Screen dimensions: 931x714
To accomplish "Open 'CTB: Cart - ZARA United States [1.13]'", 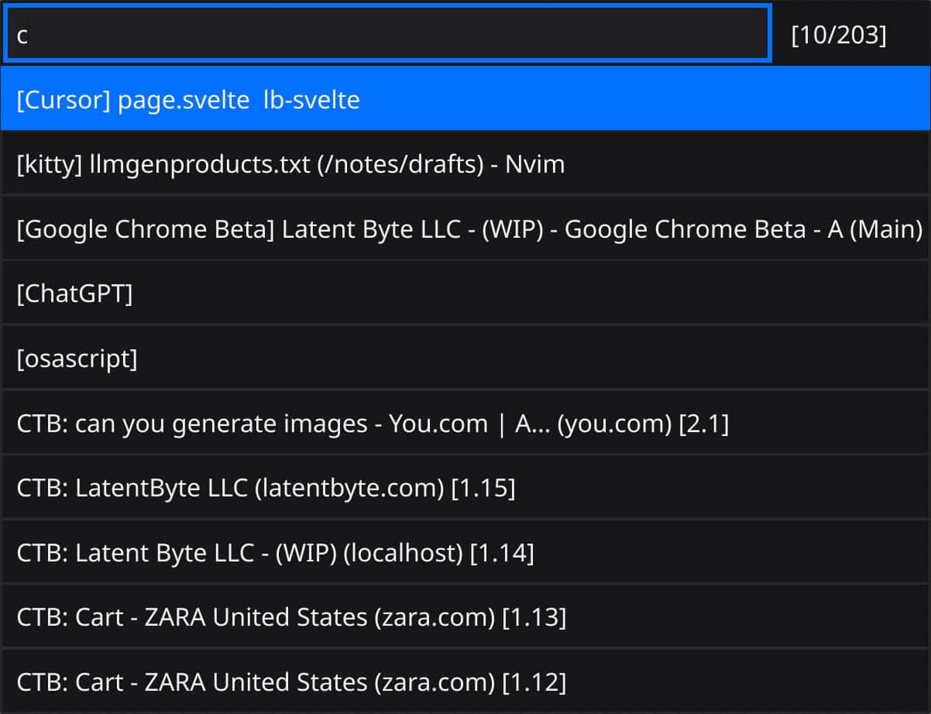I will [465, 616].
